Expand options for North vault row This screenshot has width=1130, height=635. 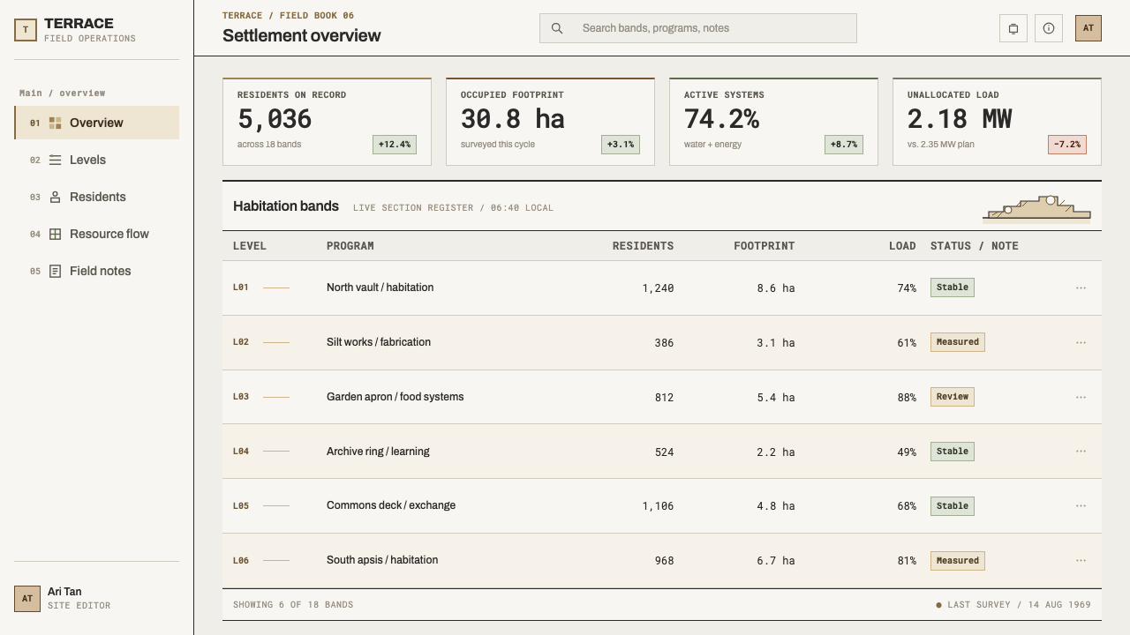[x=1081, y=288]
